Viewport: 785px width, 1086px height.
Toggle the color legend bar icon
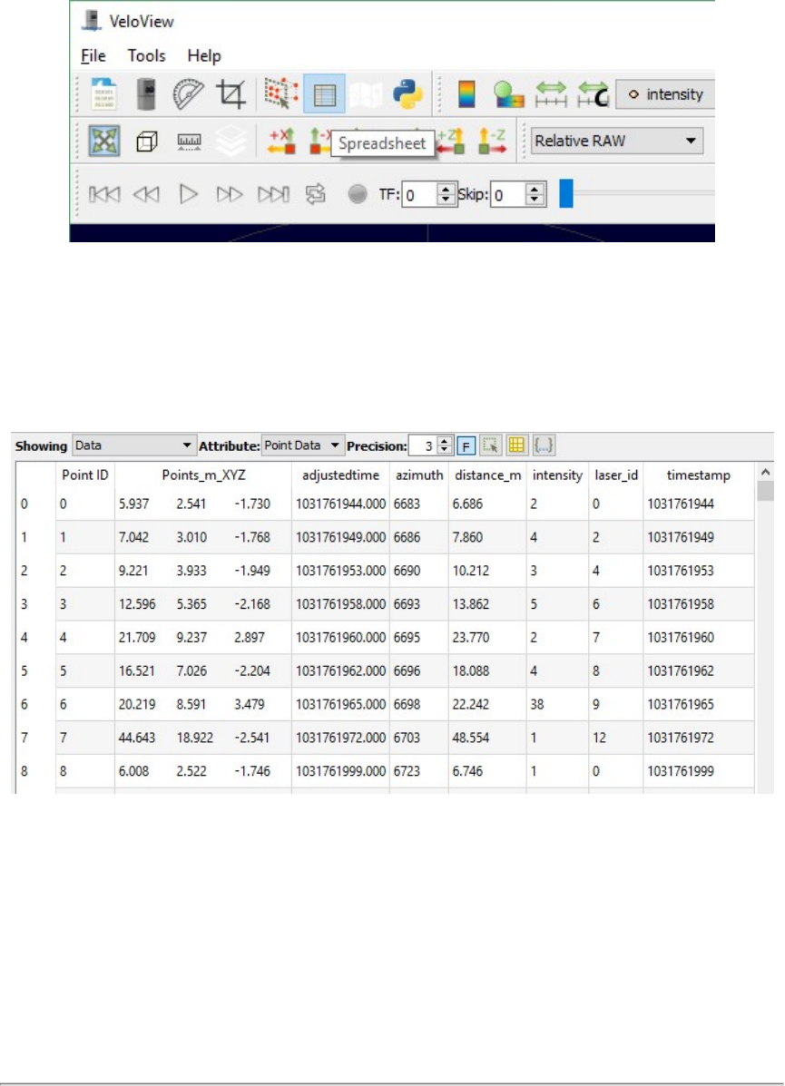pos(467,94)
